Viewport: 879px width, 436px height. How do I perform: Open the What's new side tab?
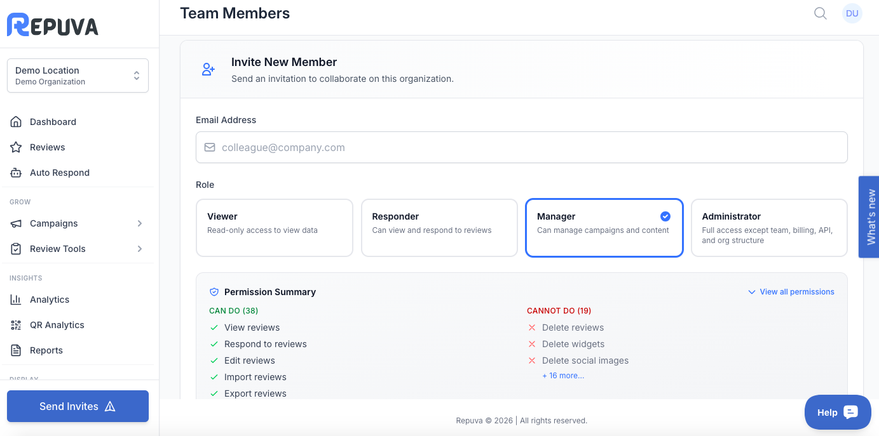pyautogui.click(x=869, y=217)
